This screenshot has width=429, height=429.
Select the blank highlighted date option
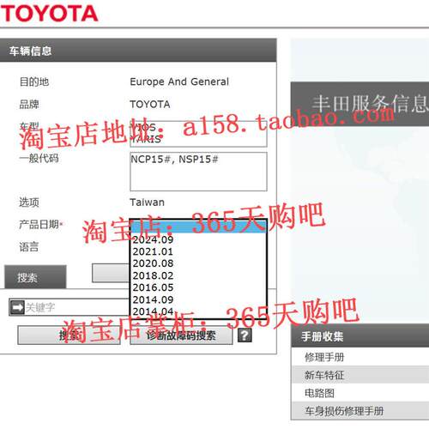(x=198, y=227)
